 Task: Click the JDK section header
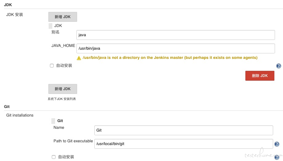pos(8,5)
